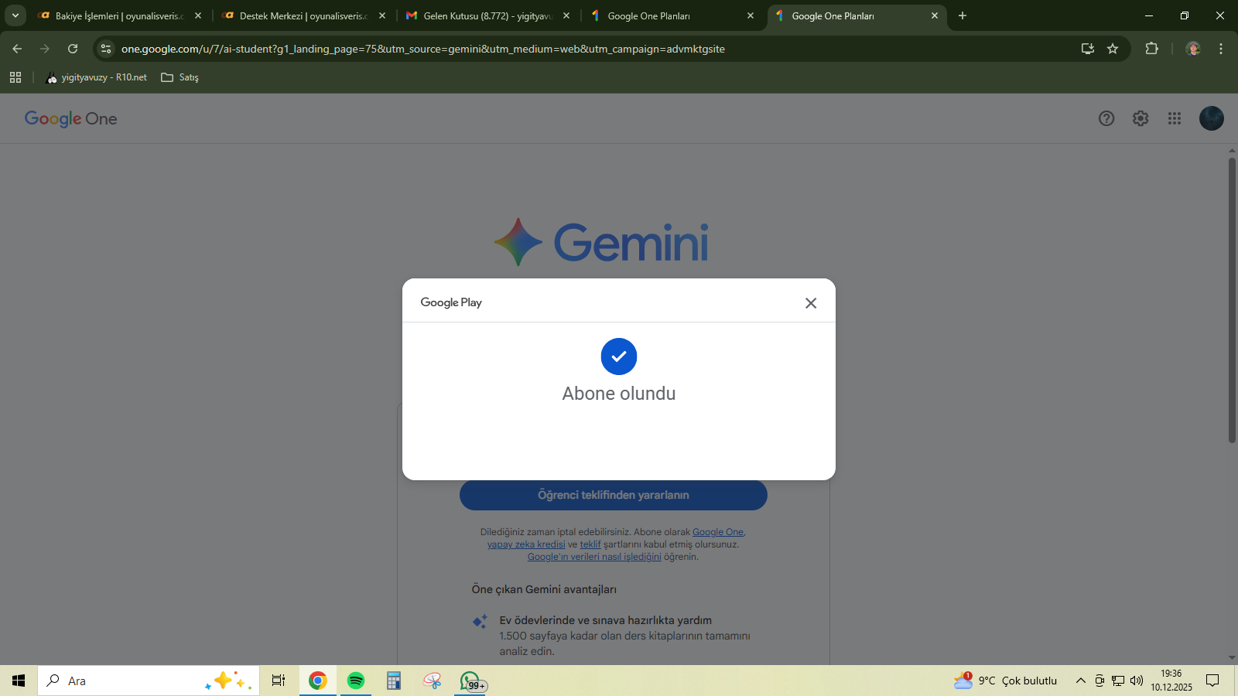Open the clock and calendar flyout
Screen dimensions: 1238x696
point(1171,681)
